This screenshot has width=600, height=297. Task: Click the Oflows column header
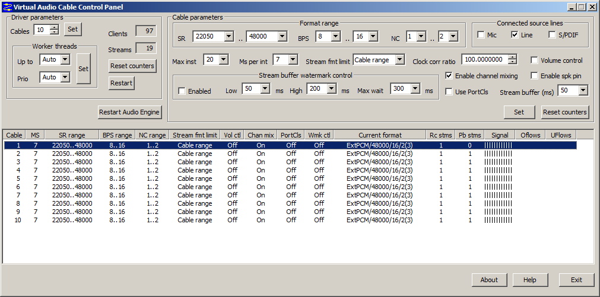tap(531, 135)
